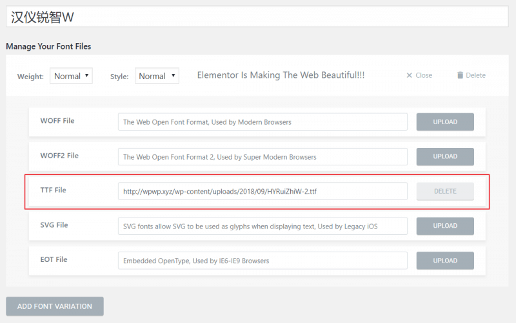Click into the EOT File URL field
516x323 pixels.
pos(263,261)
